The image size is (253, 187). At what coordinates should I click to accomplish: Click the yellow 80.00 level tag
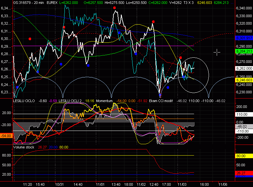(x=243, y=156)
